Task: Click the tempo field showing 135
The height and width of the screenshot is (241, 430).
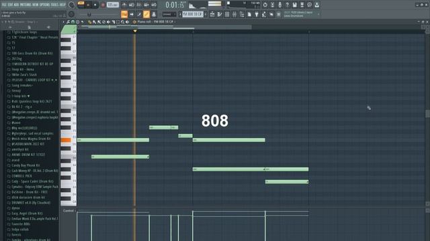Action: coord(113,5)
